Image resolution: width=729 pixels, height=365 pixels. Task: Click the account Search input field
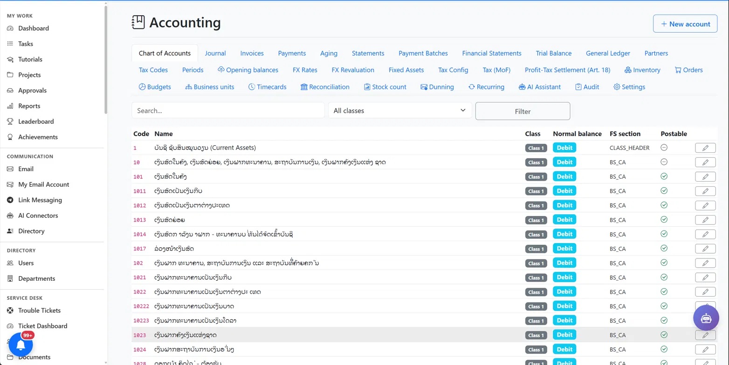coord(228,110)
